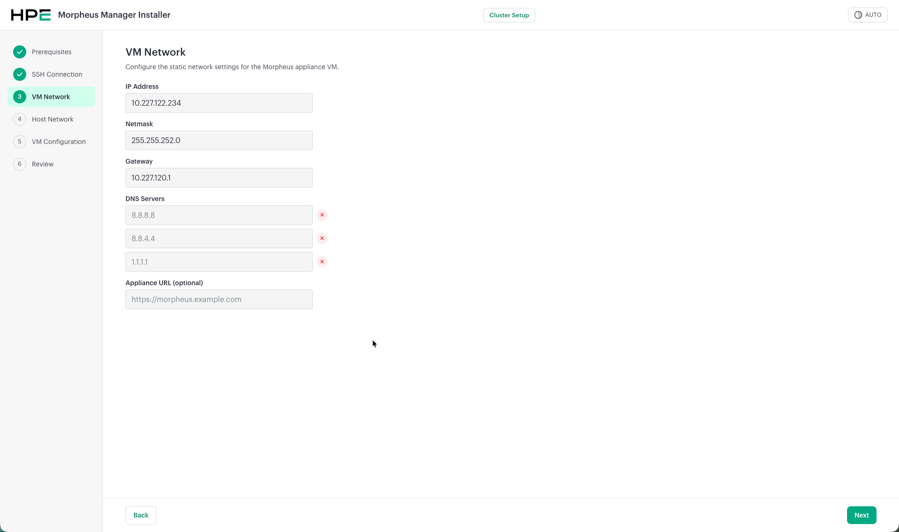This screenshot has width=899, height=532.
Task: Click the IP Address label
Action: click(142, 86)
